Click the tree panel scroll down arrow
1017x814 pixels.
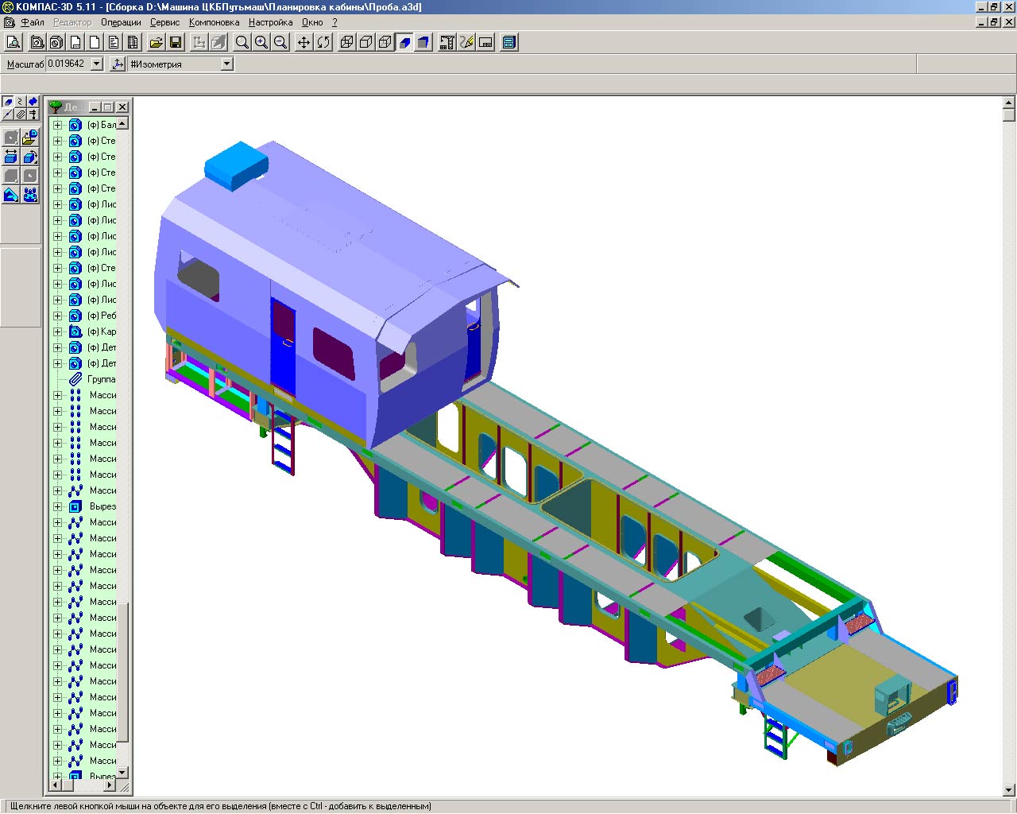(122, 772)
